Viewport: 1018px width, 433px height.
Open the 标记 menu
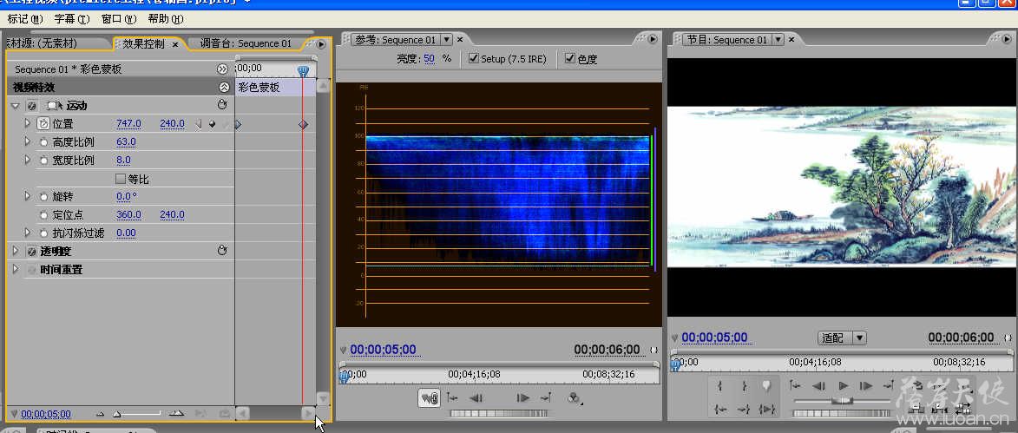pos(24,19)
